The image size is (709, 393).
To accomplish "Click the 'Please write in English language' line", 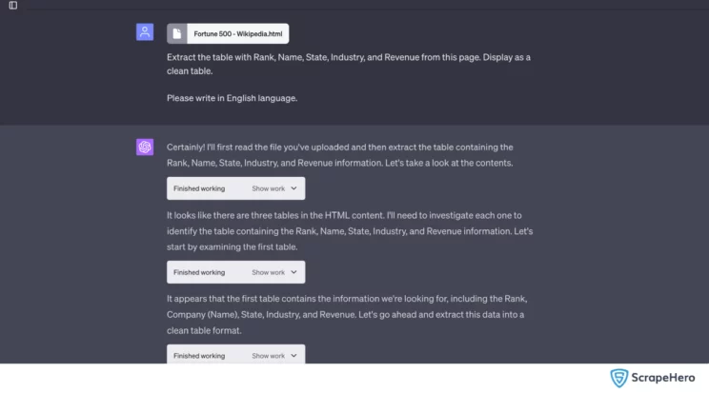I will [232, 98].
